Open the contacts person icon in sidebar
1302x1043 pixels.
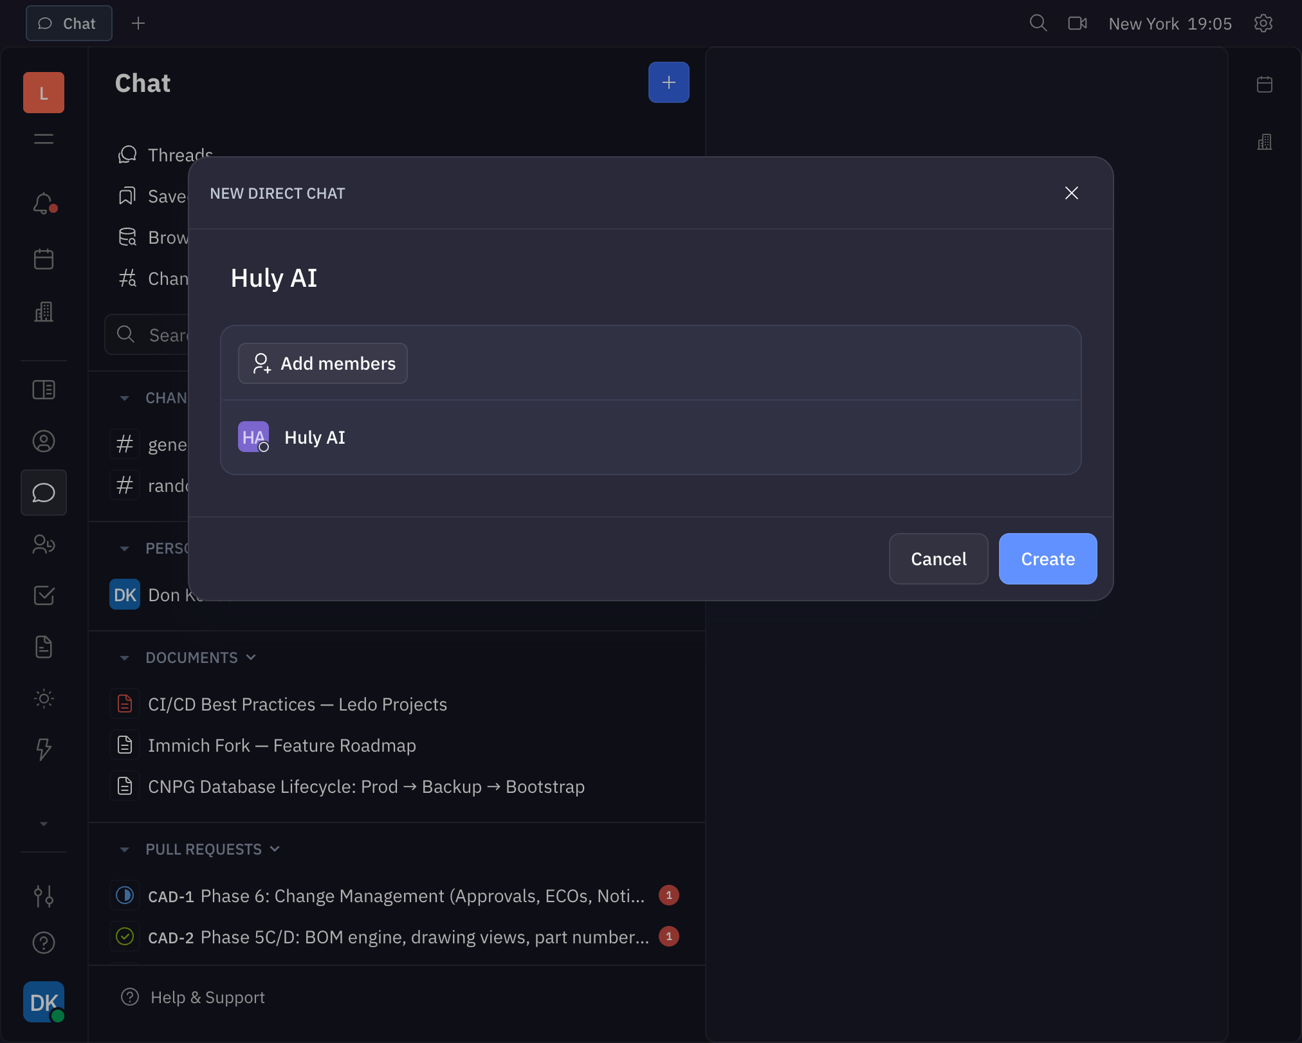click(43, 441)
